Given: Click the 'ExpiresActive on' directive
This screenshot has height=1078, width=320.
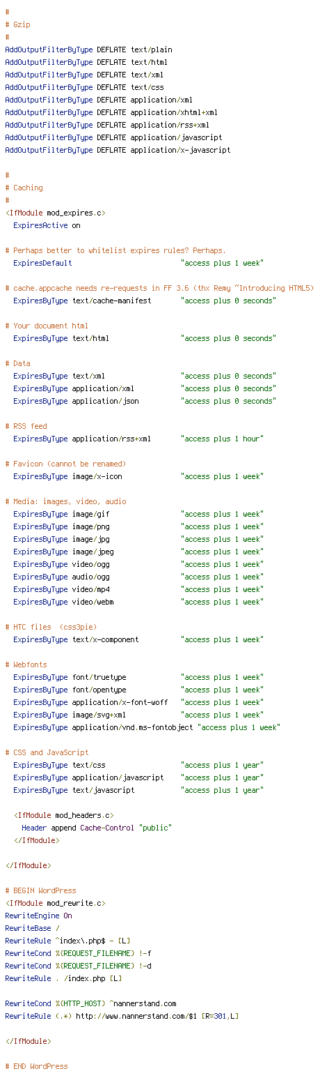Looking at the screenshot, I should pyautogui.click(x=47, y=225).
